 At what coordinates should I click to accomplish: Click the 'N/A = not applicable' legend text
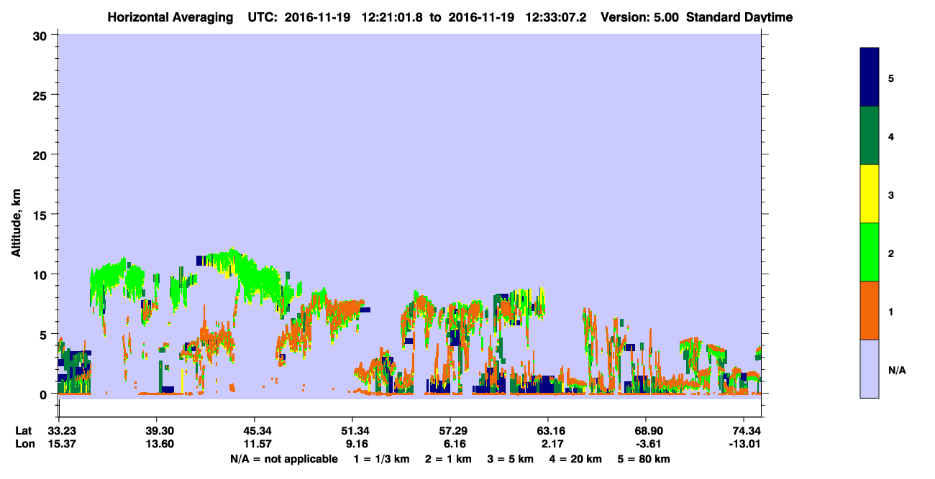coord(283,459)
